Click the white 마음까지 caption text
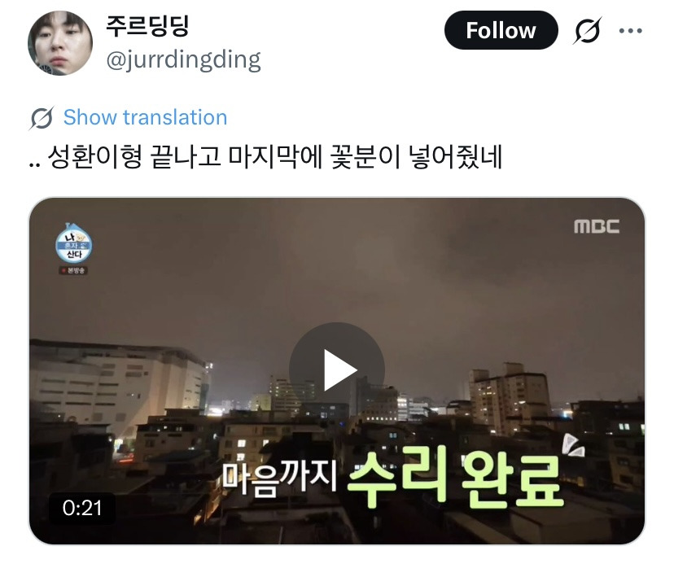Image resolution: width=674 pixels, height=564 pixels. pos(279,479)
